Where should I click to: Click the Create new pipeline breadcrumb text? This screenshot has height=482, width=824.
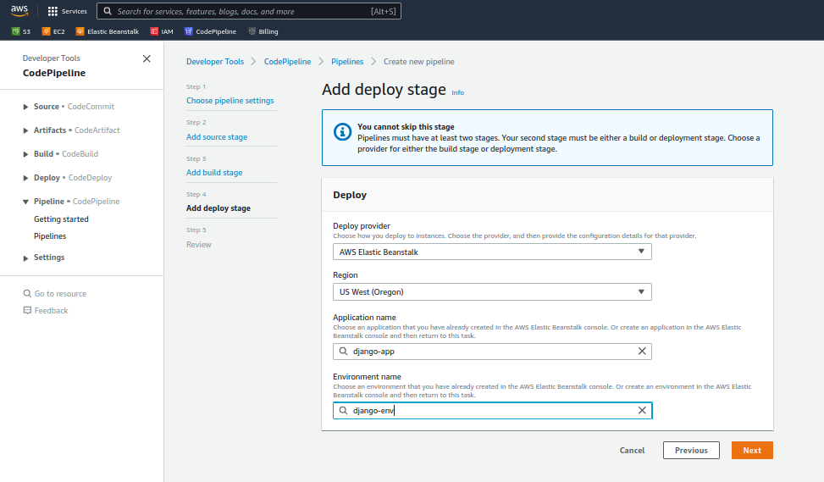pos(419,62)
